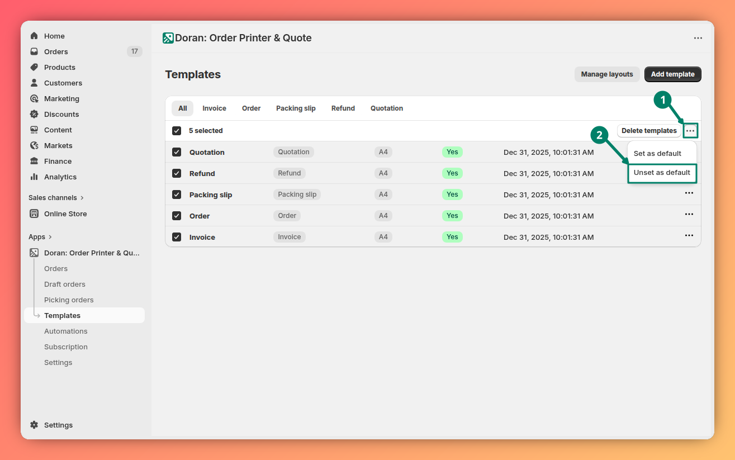Uncheck the Order template checkbox

(x=177, y=216)
